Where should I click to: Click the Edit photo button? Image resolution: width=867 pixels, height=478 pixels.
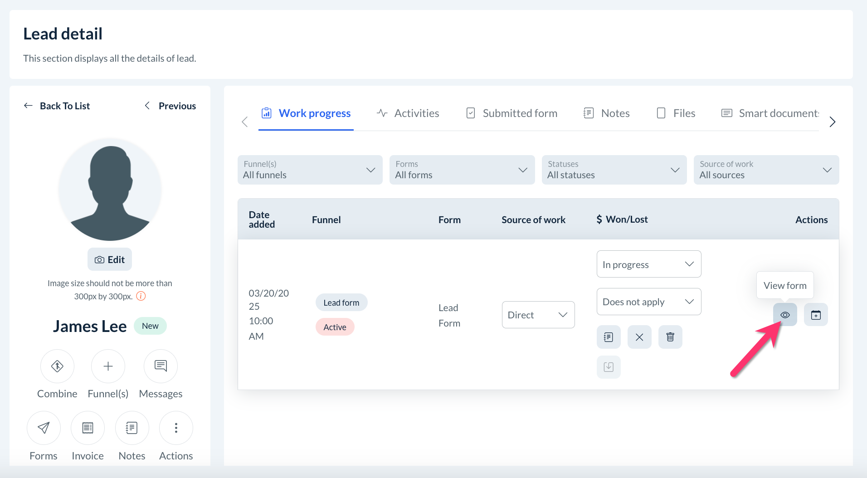[x=110, y=260]
